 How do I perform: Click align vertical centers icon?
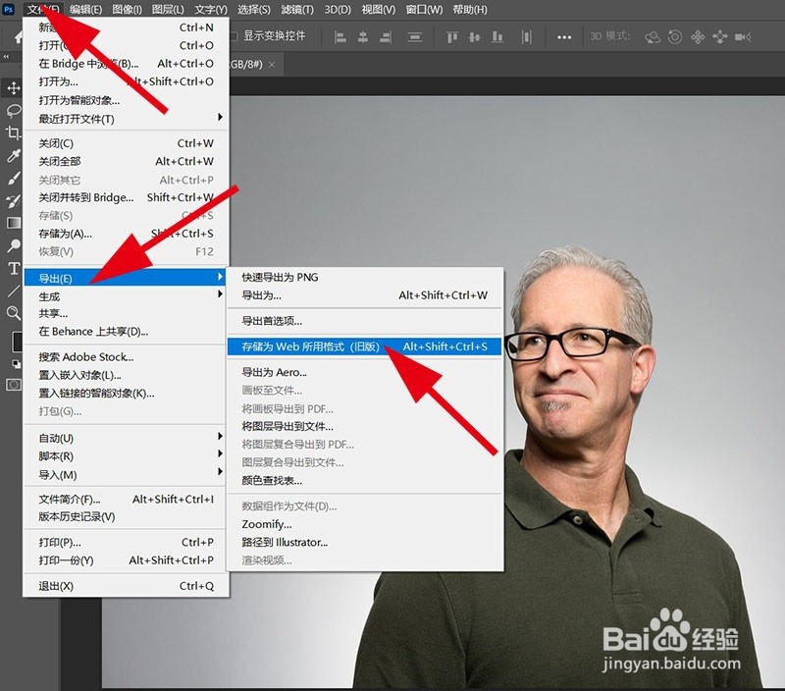click(475, 37)
